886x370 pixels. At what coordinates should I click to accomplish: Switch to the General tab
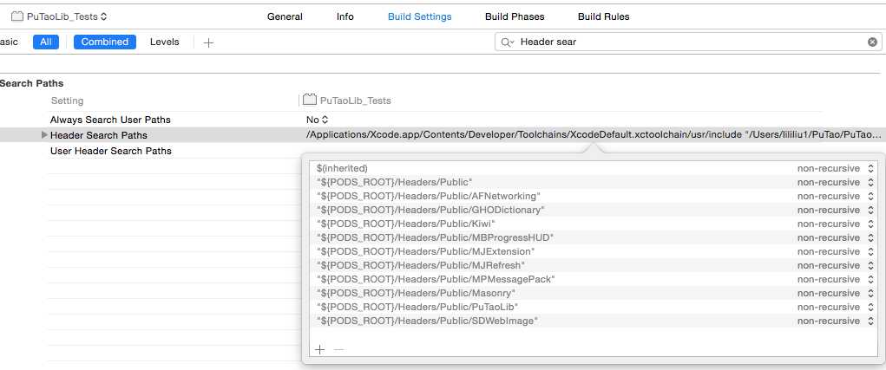[285, 16]
